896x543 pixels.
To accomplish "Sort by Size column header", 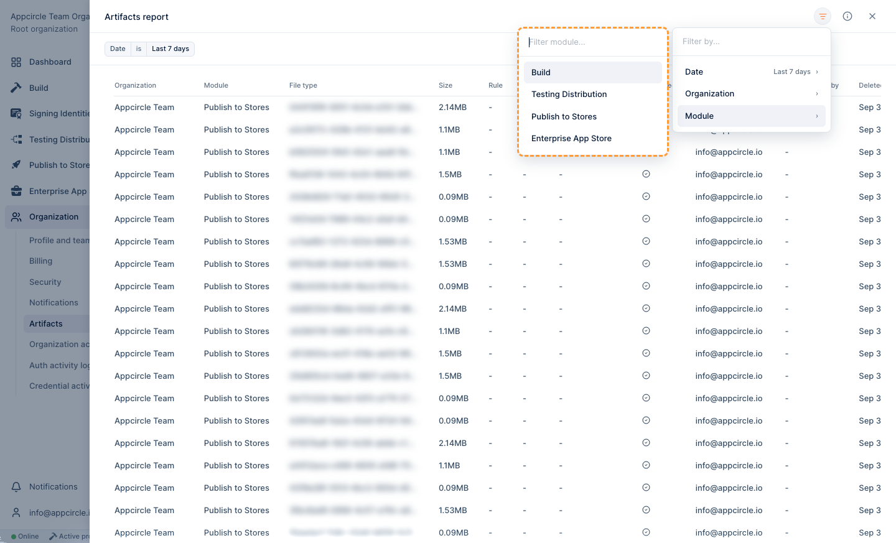I will 446,86.
